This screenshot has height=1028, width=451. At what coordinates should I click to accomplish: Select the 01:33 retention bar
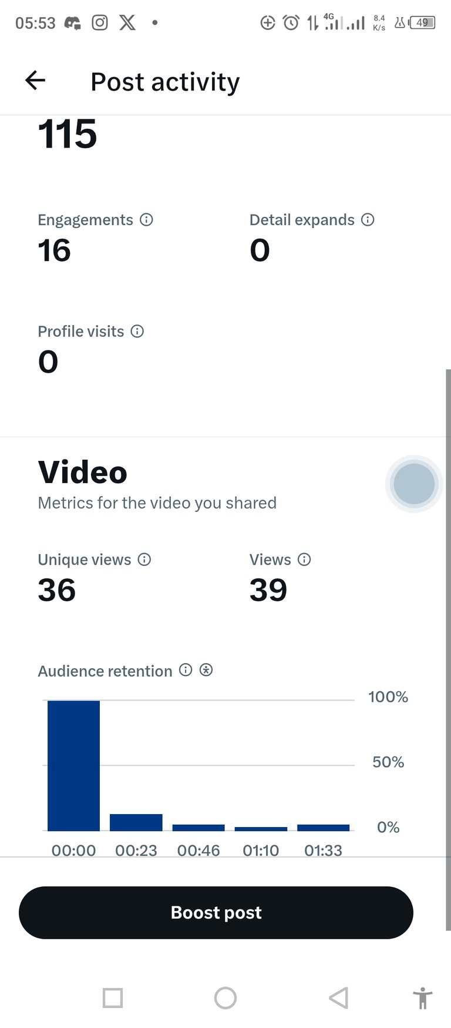pos(324,828)
